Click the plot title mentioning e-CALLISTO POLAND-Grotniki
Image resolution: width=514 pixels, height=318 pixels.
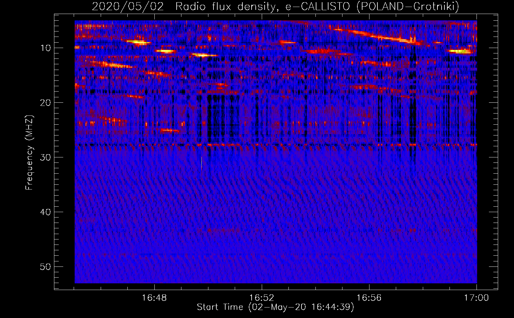point(275,6)
